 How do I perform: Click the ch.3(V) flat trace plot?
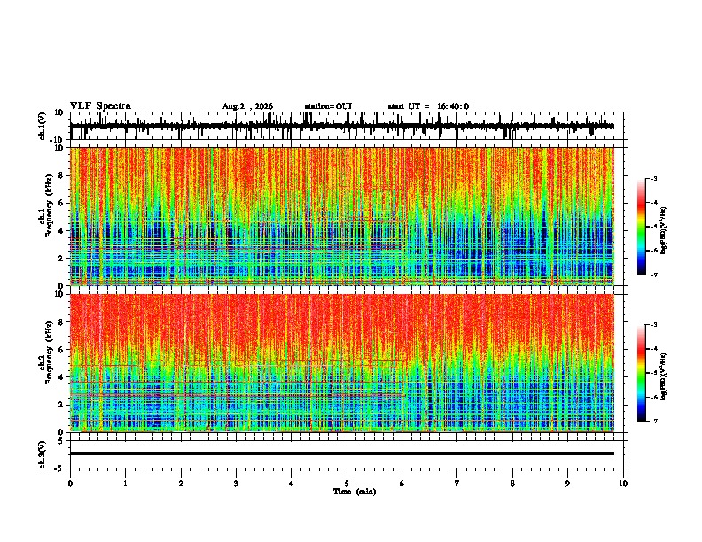click(348, 454)
